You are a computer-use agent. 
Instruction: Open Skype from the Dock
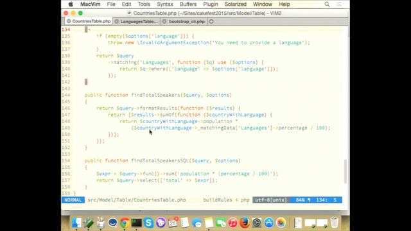[148, 223]
